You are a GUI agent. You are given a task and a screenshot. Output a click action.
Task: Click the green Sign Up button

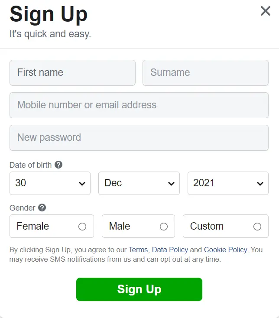tap(139, 289)
